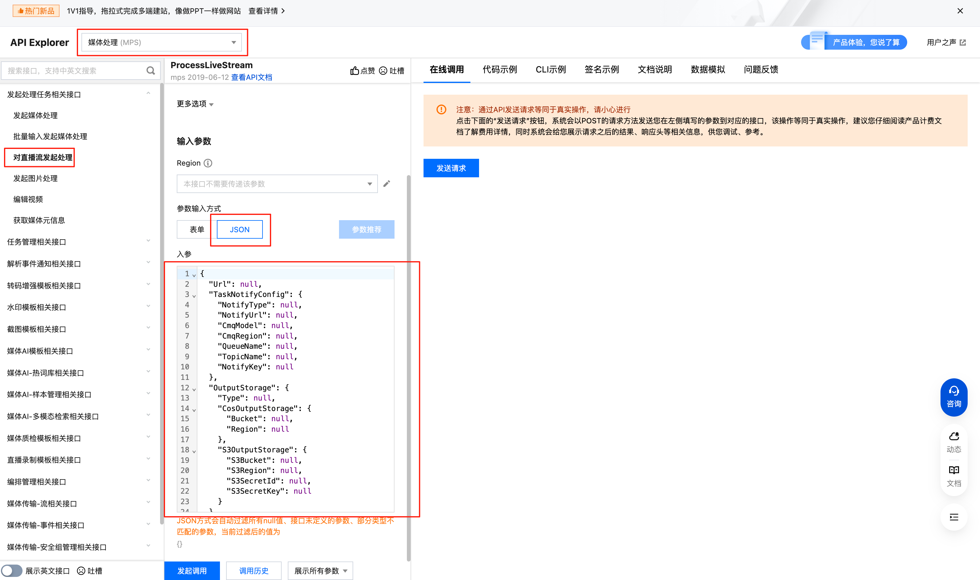Toggle the 展示英文接口 switch
980x580 pixels.
12,571
